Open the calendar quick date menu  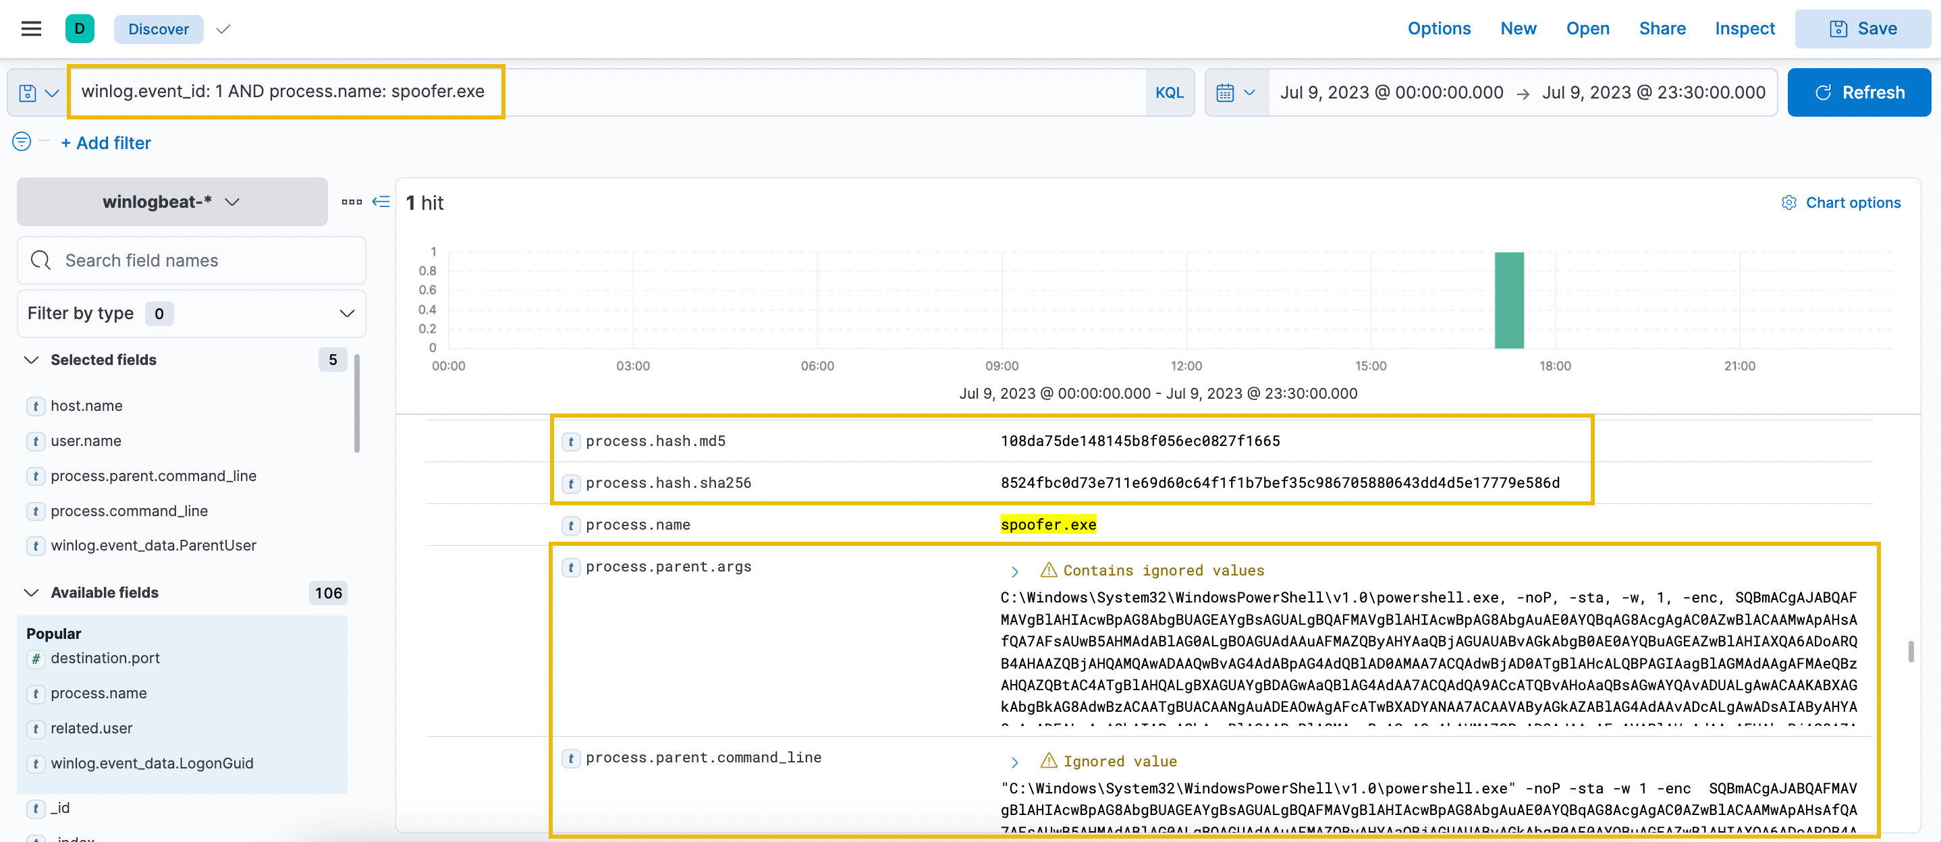pos(1236,92)
